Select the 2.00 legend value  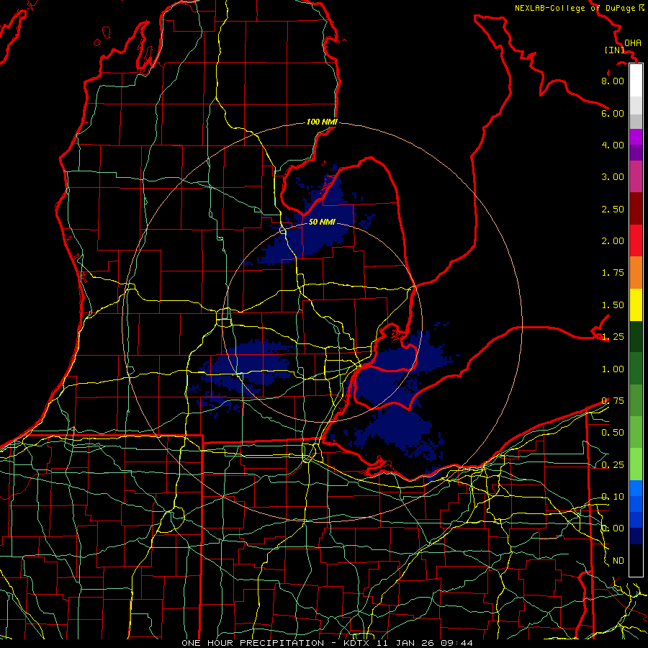click(613, 241)
